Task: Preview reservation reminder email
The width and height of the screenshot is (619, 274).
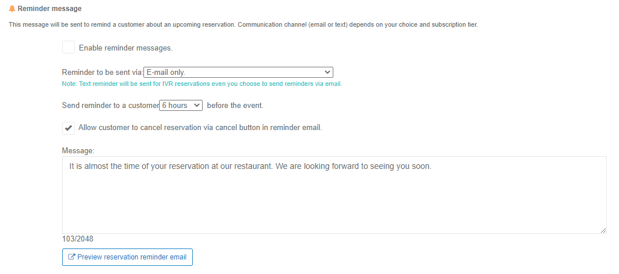Action: click(x=127, y=257)
